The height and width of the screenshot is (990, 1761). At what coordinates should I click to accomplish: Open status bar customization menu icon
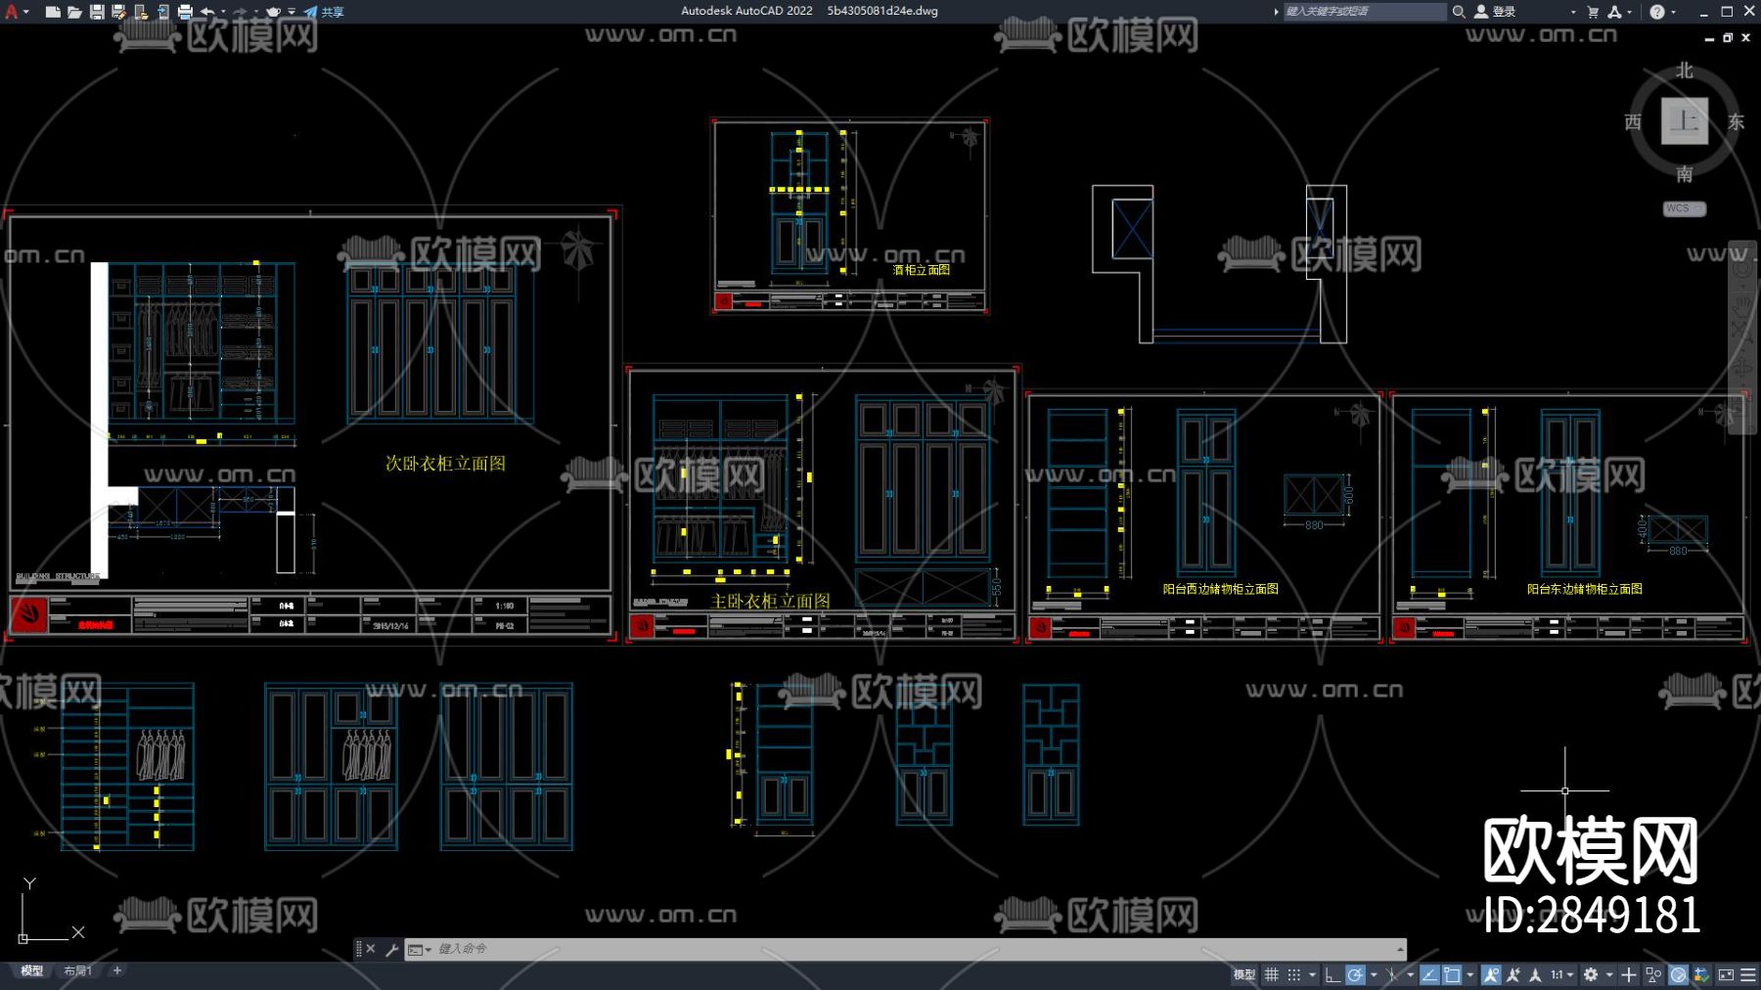pyautogui.click(x=1748, y=974)
